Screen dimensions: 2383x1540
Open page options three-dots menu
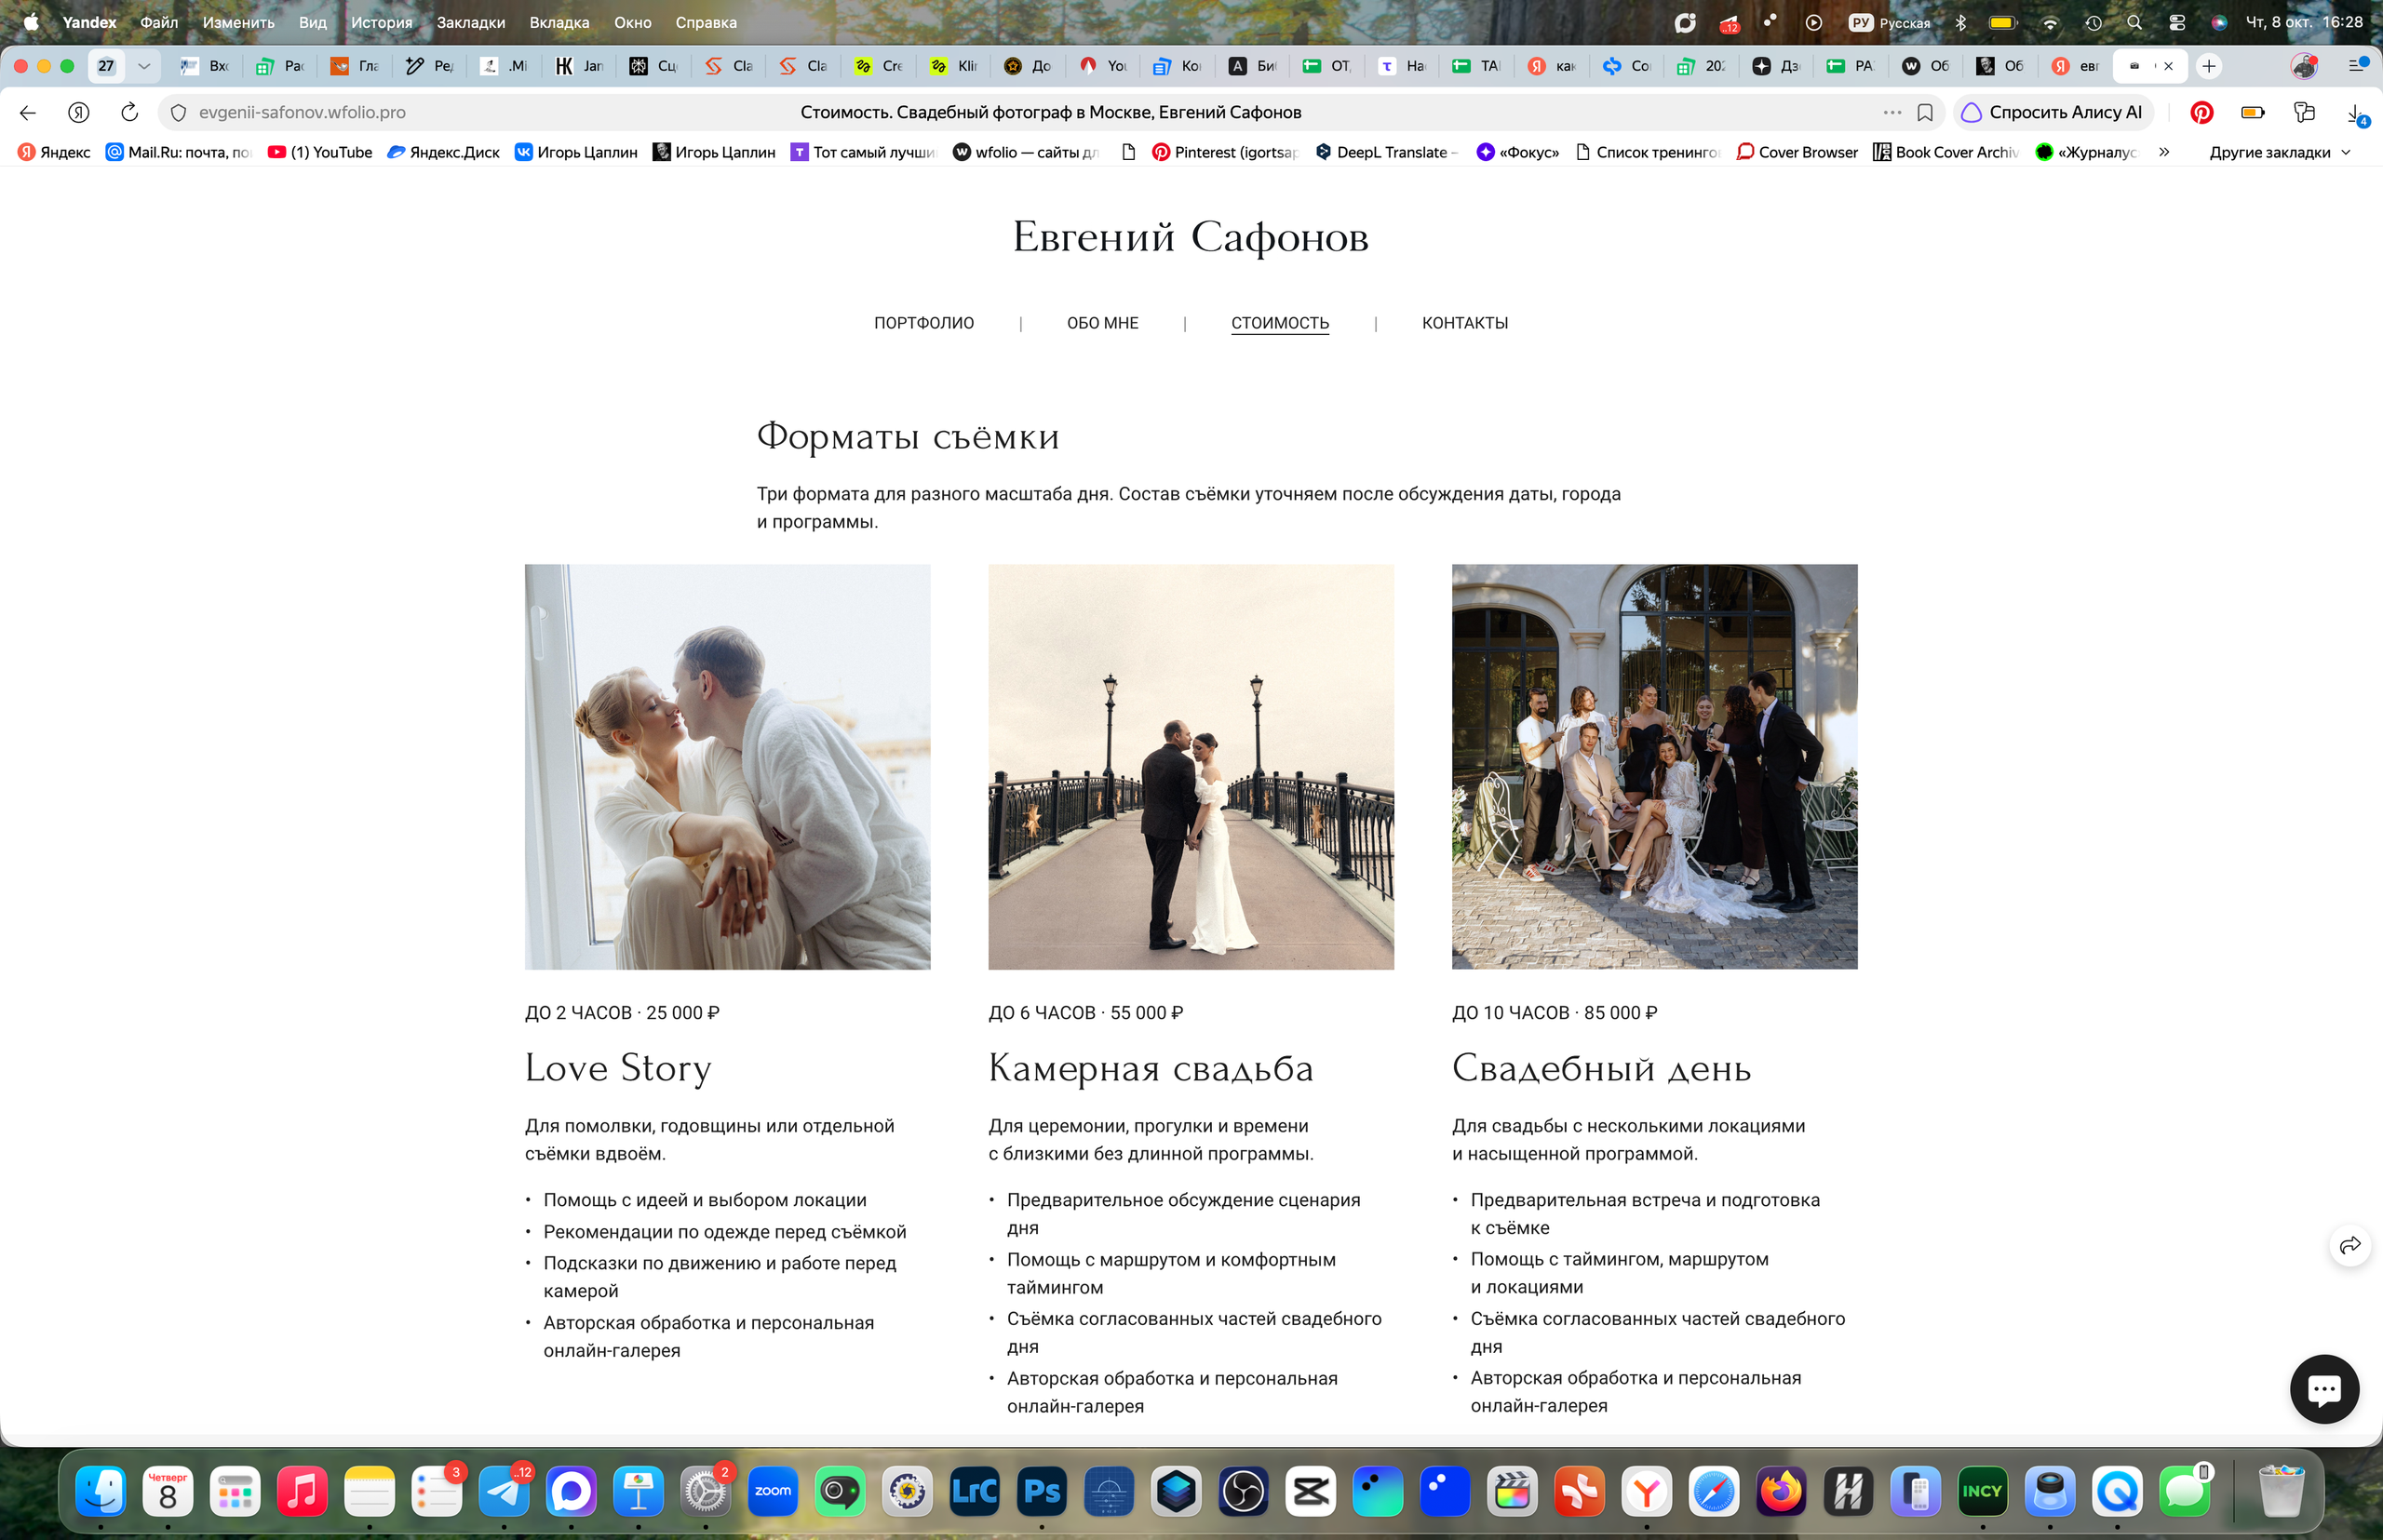click(x=1891, y=112)
